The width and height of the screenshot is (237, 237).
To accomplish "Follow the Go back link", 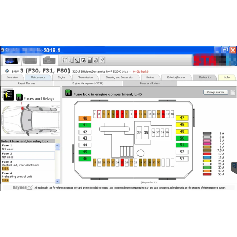I will point(141,72).
